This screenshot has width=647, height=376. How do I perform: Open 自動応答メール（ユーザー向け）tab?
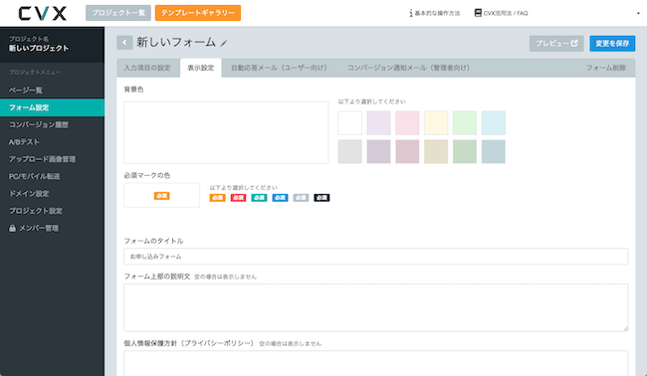pos(280,68)
